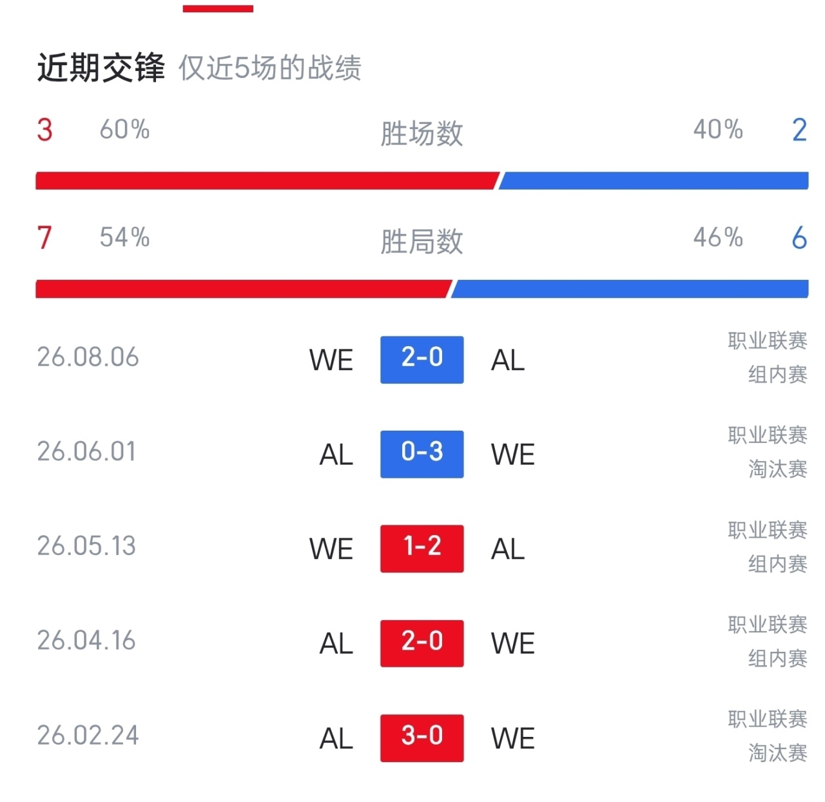Screen dimensions: 825x802
Task: Tap the 26.06.01 match date
Action: click(x=86, y=452)
